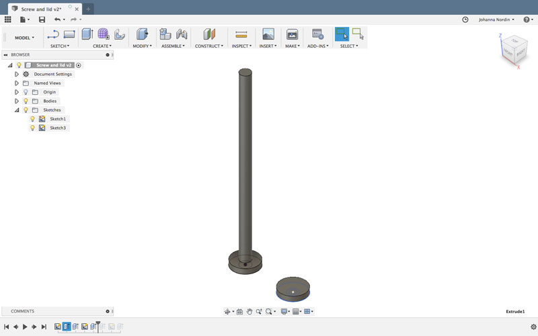Select the New Component assemble icon
The image size is (538, 336).
(x=165, y=34)
